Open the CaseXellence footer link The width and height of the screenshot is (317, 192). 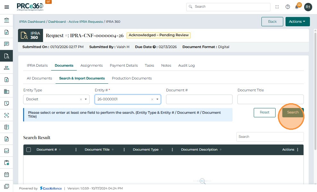click(51, 188)
